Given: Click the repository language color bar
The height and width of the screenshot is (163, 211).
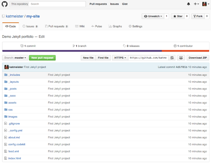Looking at the screenshot, I should click(105, 51).
